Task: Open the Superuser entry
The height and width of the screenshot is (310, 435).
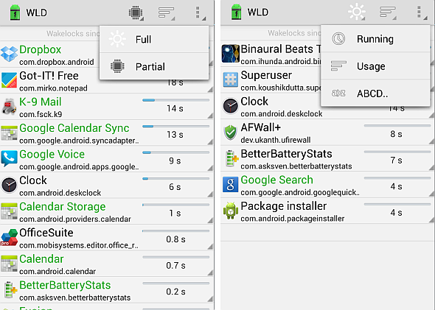Action: point(328,80)
